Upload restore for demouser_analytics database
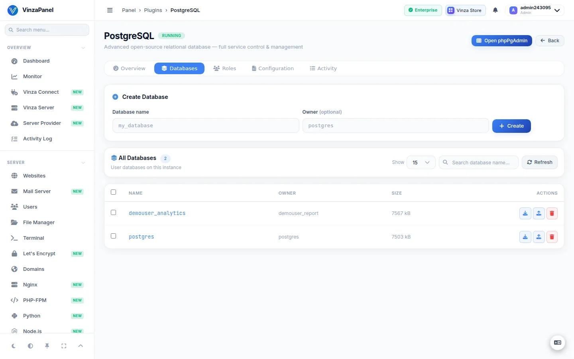Image resolution: width=574 pixels, height=359 pixels. pos(539,213)
